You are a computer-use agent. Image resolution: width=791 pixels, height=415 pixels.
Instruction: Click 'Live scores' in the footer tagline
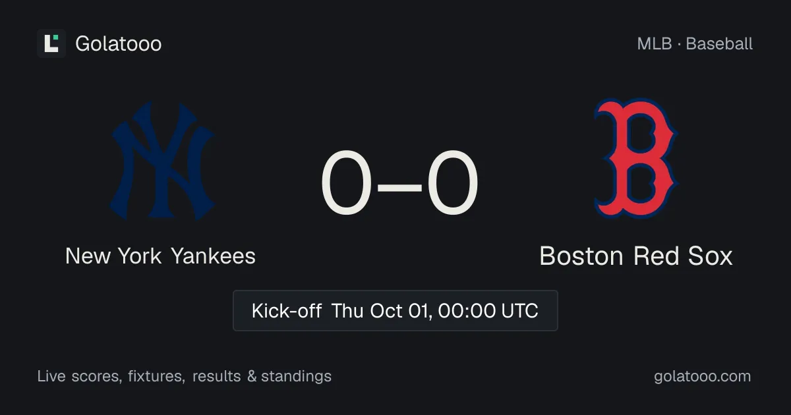pos(80,377)
